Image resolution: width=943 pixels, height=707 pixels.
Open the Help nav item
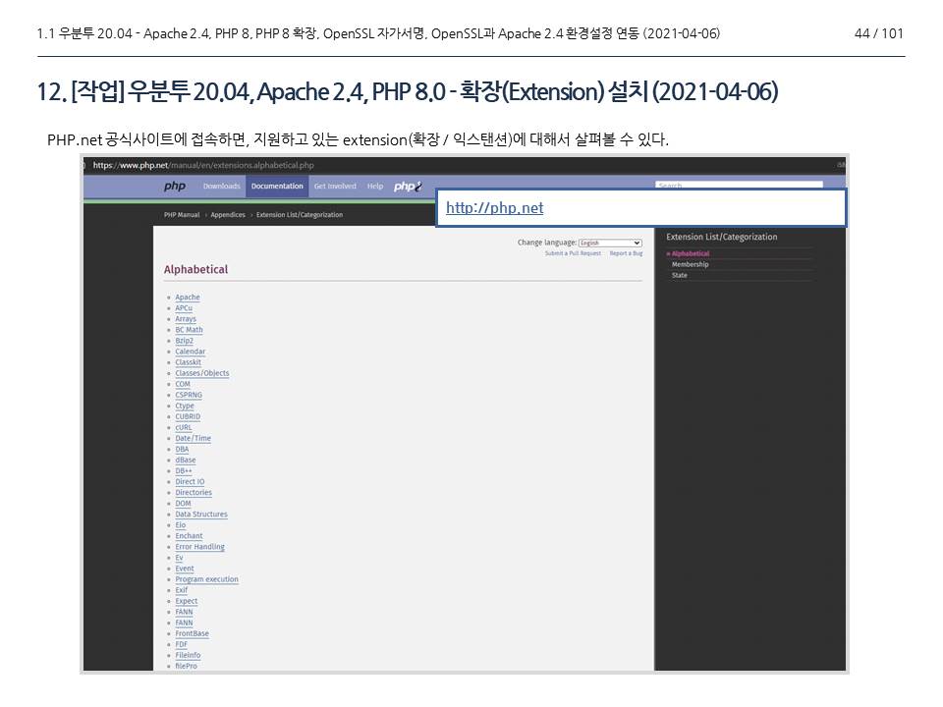(x=375, y=187)
